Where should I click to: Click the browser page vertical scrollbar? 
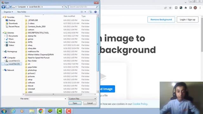tap(202, 35)
